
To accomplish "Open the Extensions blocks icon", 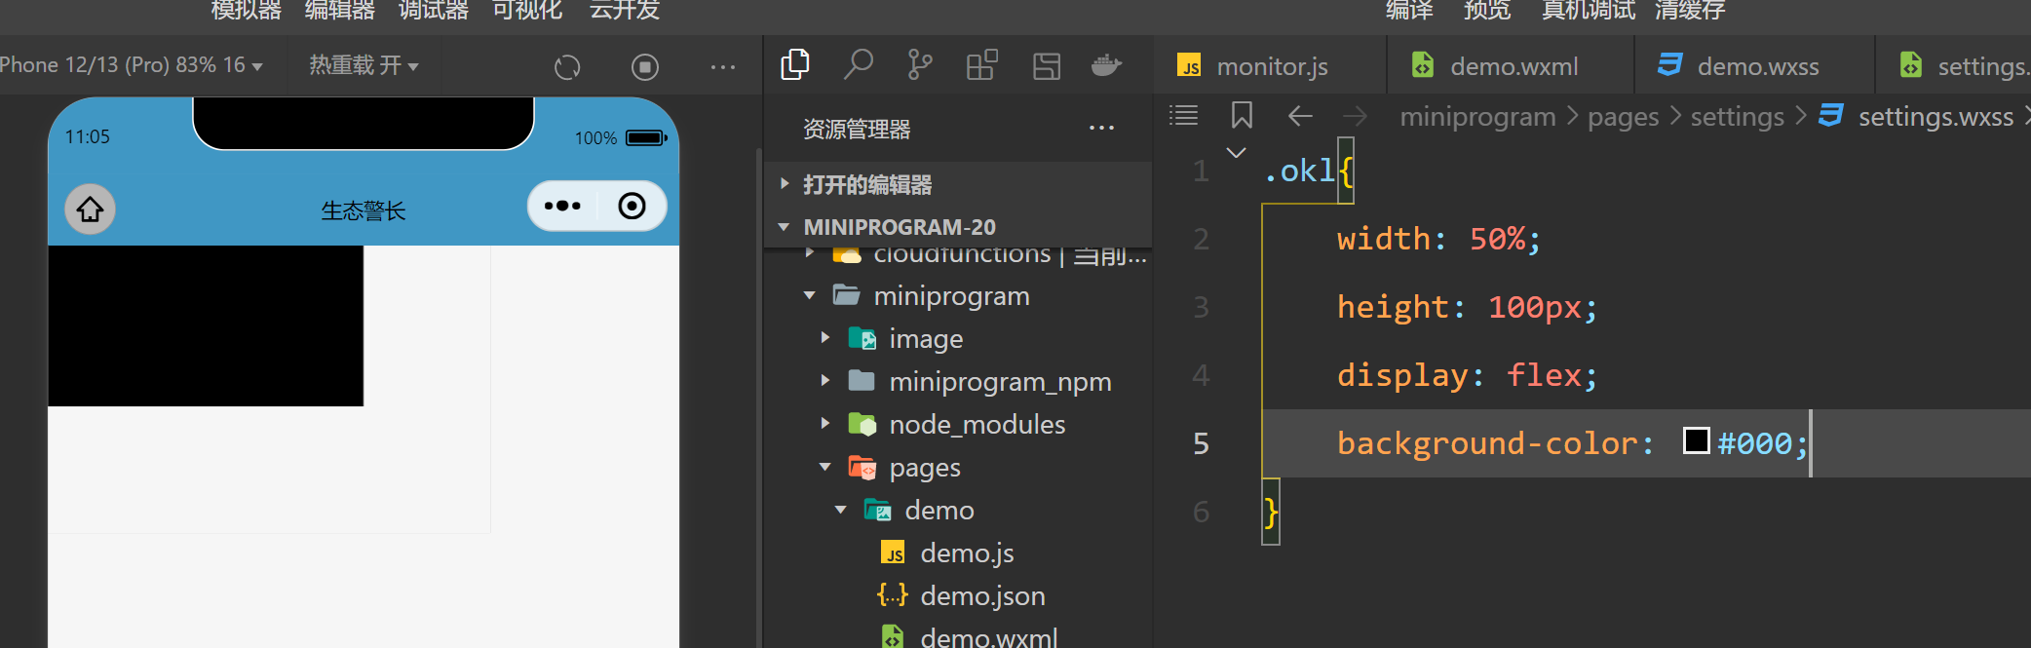I will coord(981,65).
